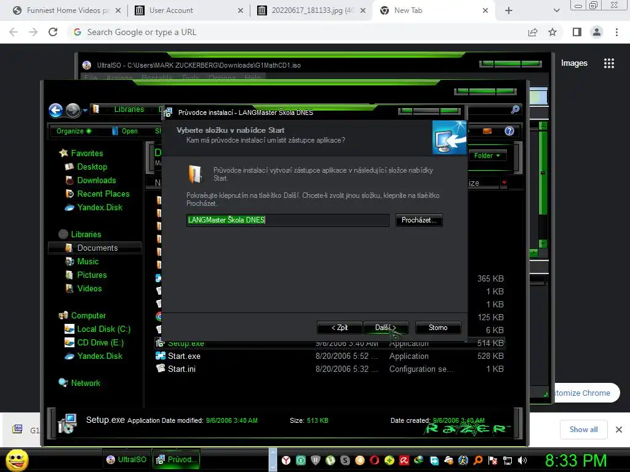The width and height of the screenshot is (630, 472).
Task: Open the Videos library
Action: click(89, 289)
